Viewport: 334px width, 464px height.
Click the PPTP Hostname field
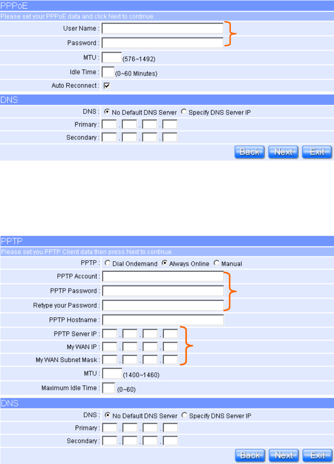point(163,320)
